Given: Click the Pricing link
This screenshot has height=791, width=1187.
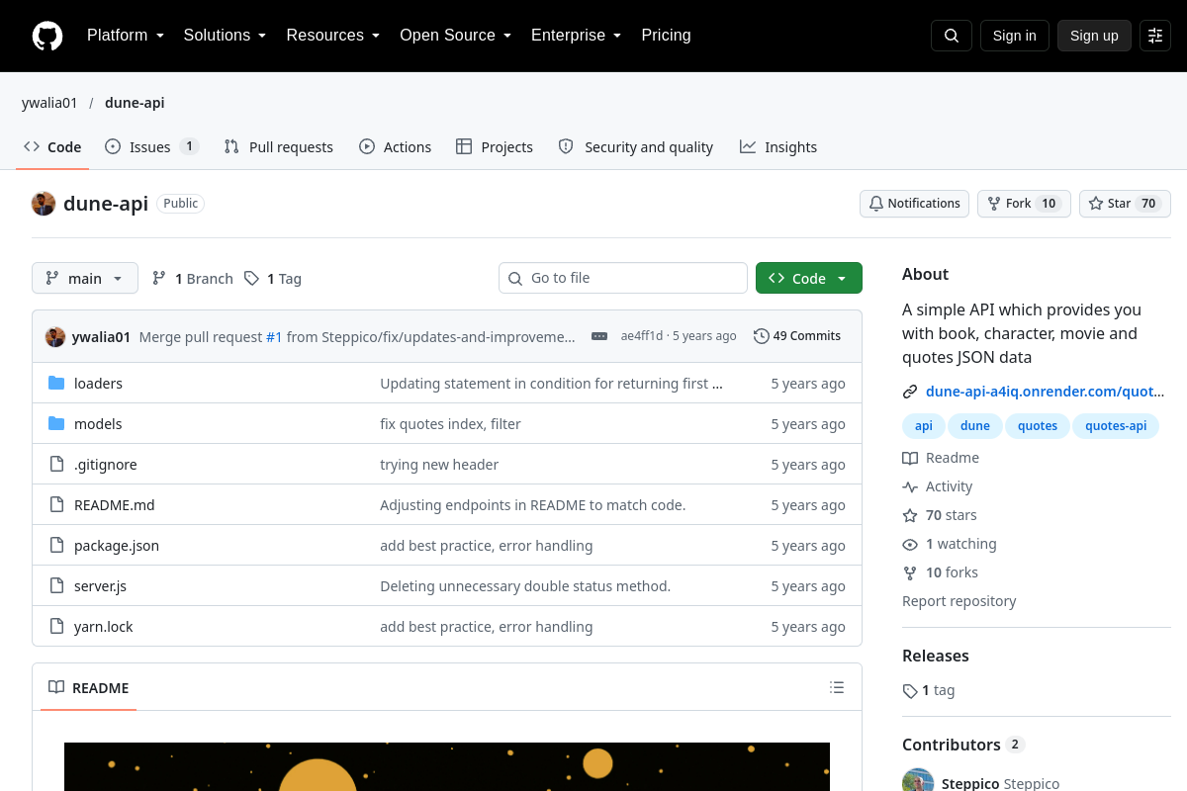Looking at the screenshot, I should point(666,36).
